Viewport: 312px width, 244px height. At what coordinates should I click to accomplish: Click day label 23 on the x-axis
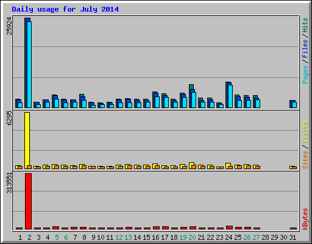(x=219, y=237)
